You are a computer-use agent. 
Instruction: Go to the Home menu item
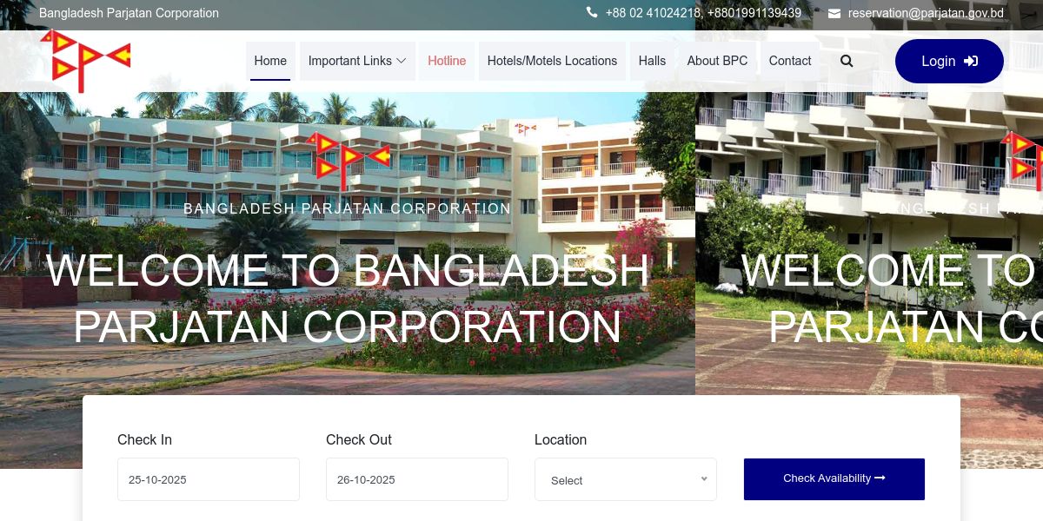tap(270, 61)
